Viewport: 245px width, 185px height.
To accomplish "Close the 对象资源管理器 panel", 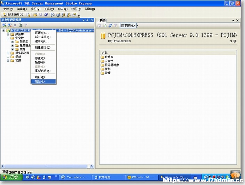I will coord(92,20).
